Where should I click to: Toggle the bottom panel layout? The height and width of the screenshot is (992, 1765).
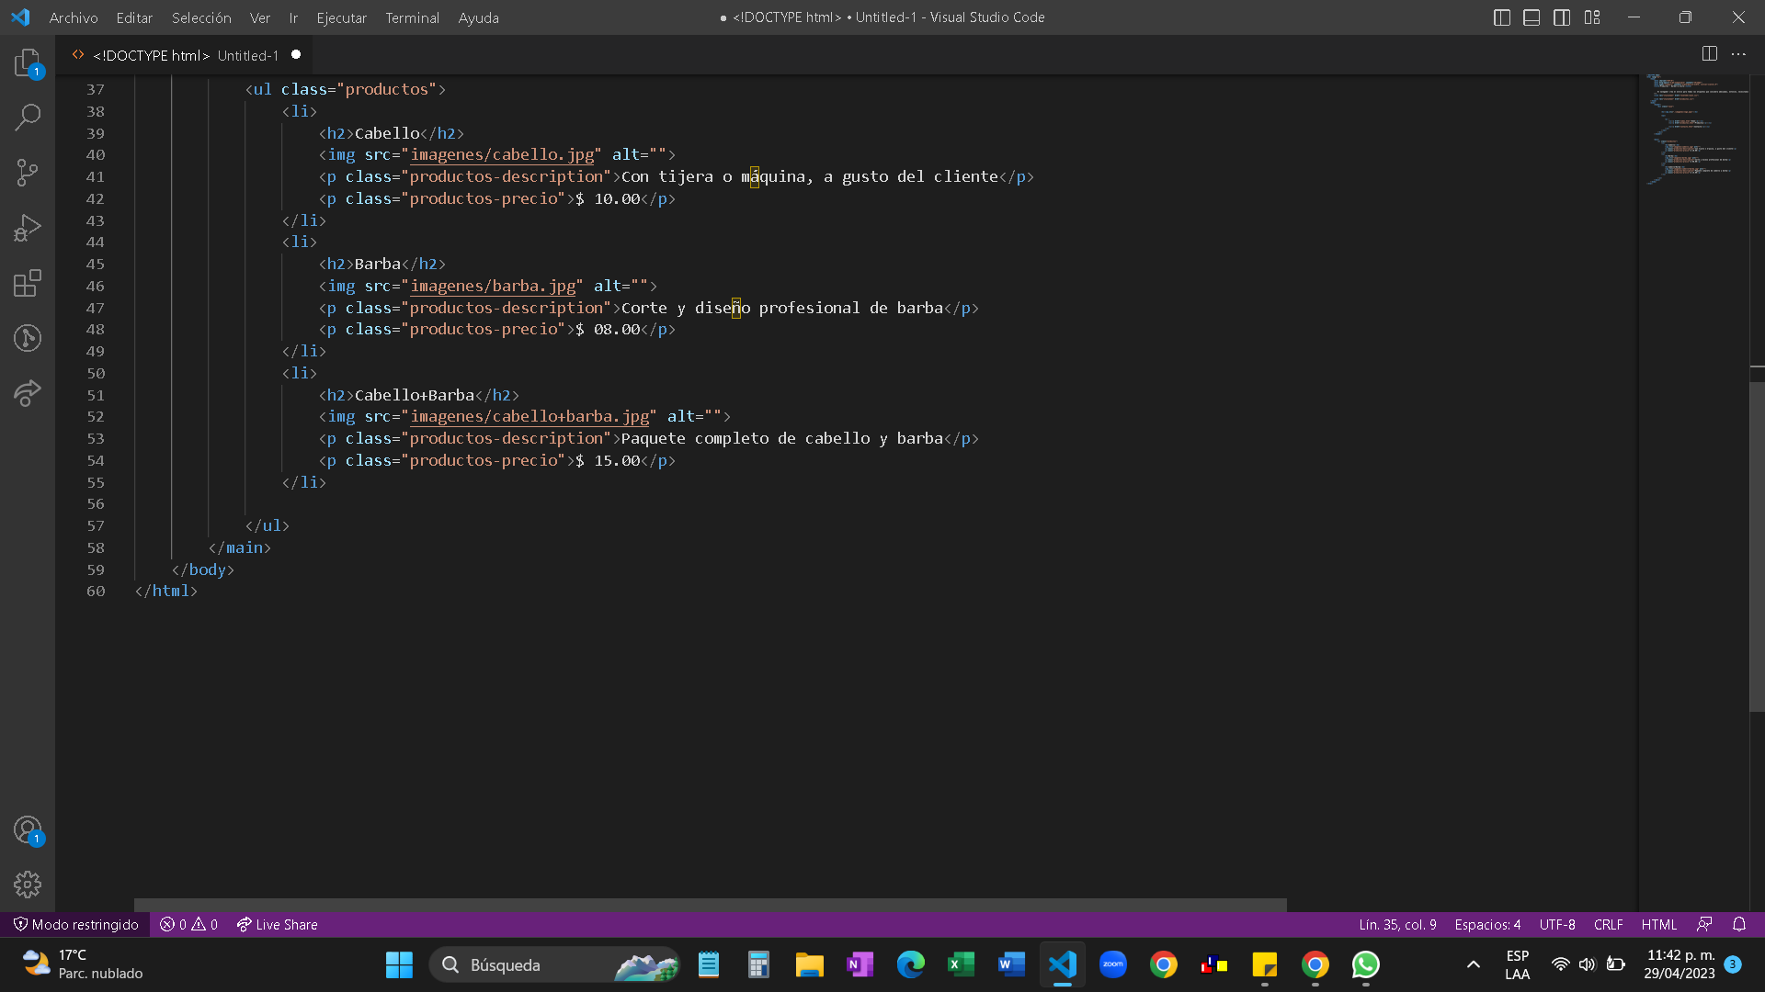[1532, 17]
